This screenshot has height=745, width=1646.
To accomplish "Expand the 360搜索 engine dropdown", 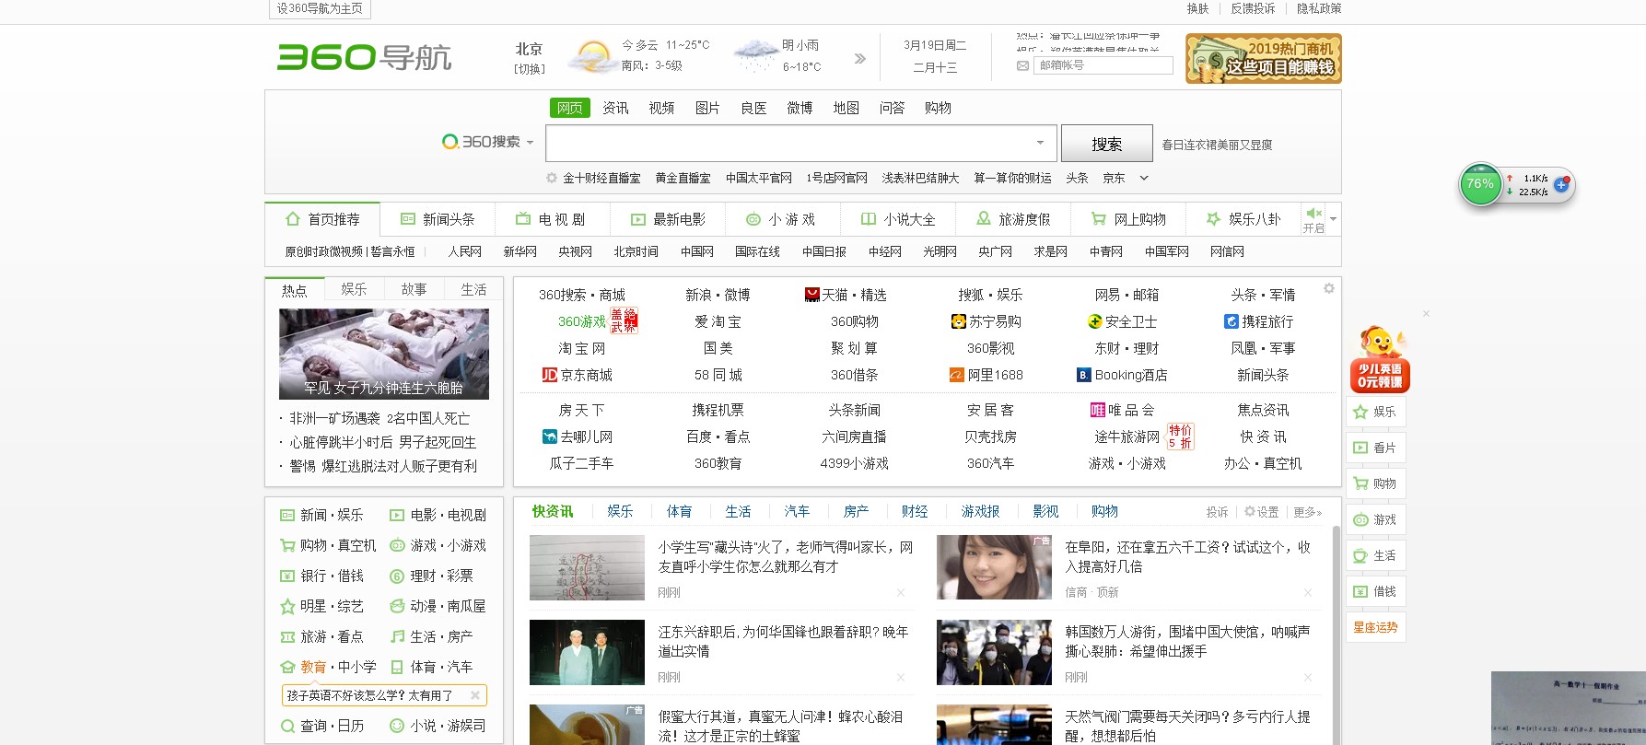I will pyautogui.click(x=530, y=143).
